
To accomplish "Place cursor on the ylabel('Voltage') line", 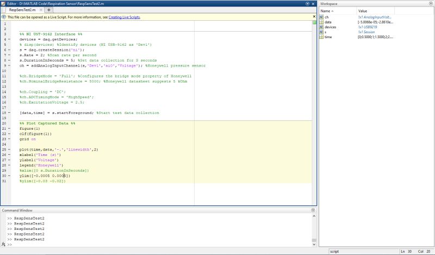I will (39, 160).
